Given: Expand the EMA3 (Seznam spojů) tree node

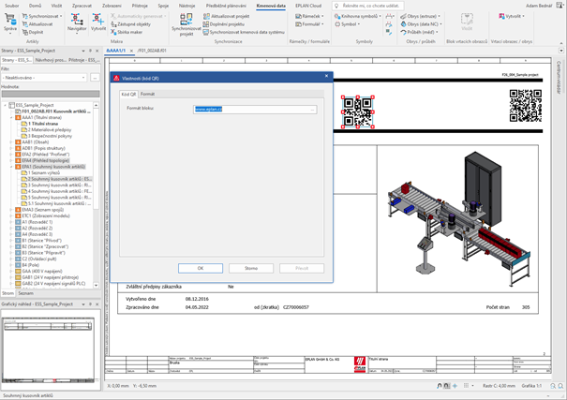Looking at the screenshot, I should pos(10,209).
